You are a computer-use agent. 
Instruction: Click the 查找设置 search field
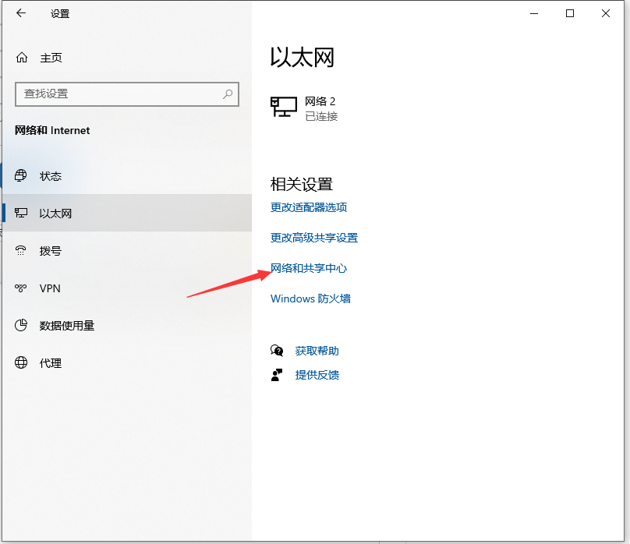pyautogui.click(x=117, y=94)
